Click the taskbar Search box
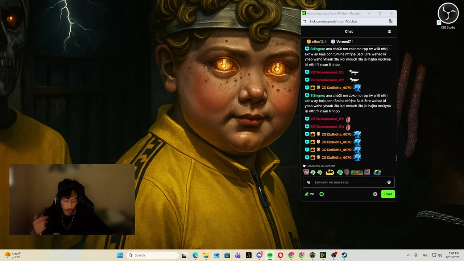Screen dimensions: 464x261 (153, 255)
